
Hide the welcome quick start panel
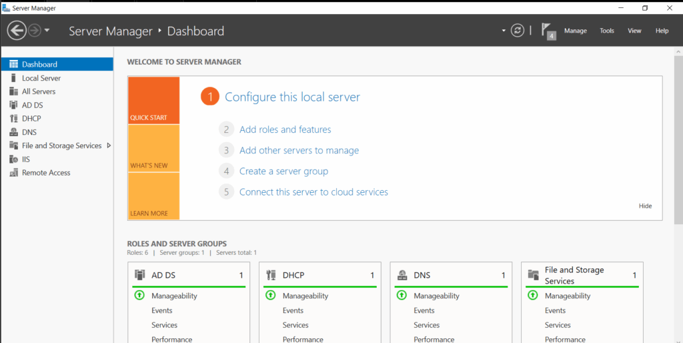[645, 206]
